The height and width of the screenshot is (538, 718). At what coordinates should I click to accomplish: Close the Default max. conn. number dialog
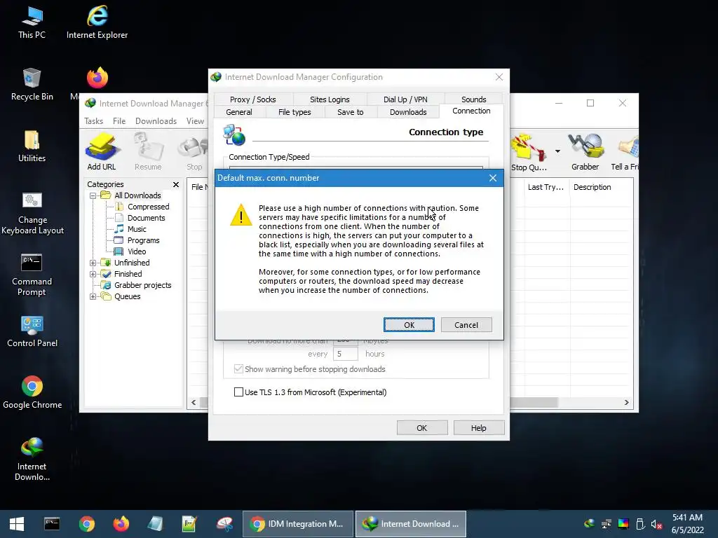click(x=493, y=178)
